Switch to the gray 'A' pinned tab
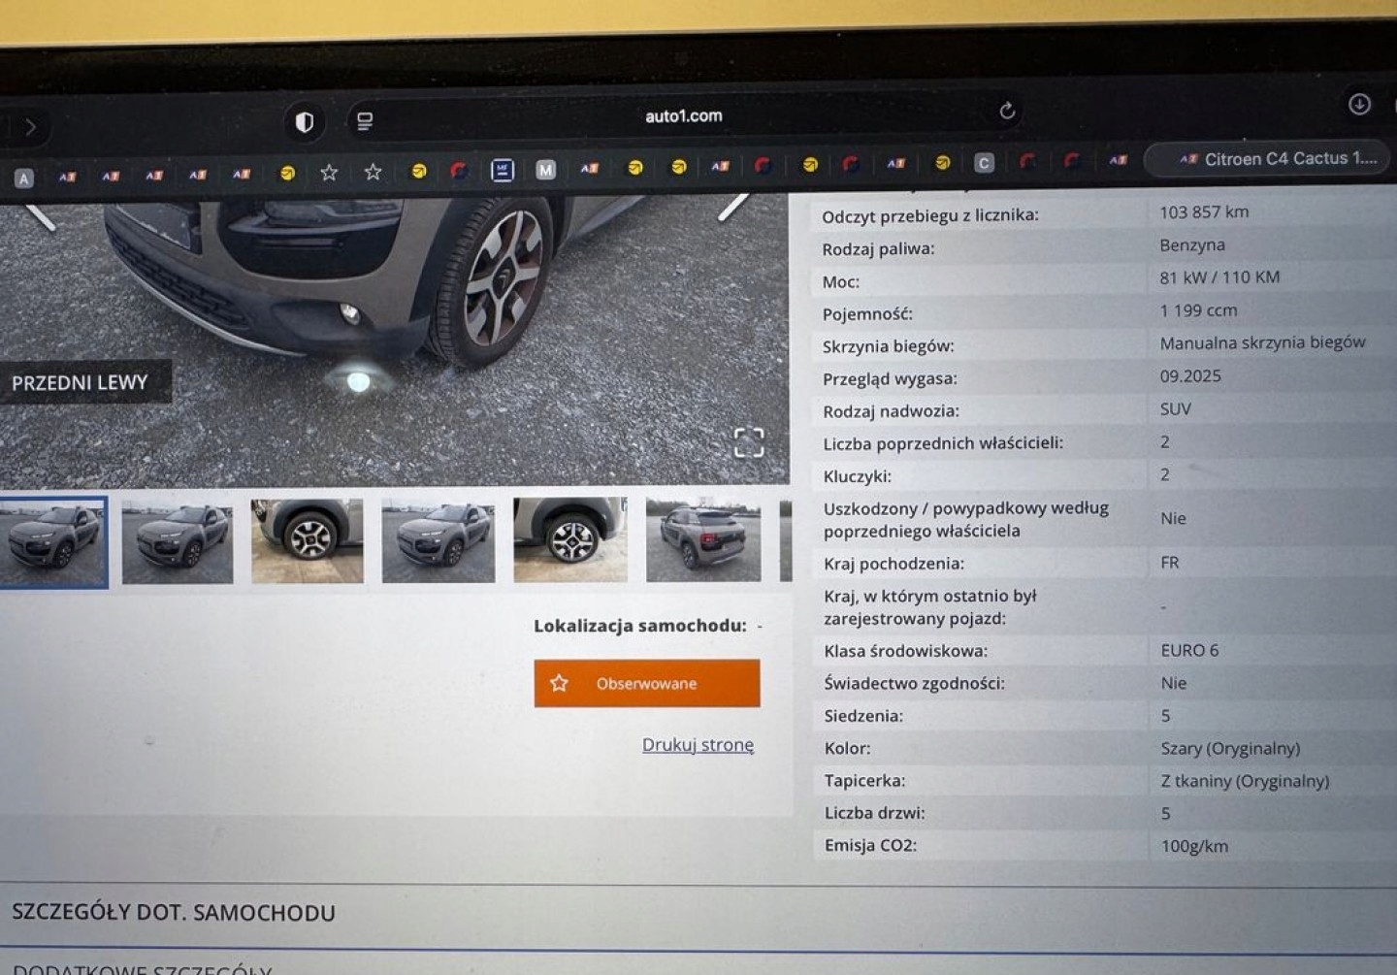The image size is (1397, 975). pyautogui.click(x=24, y=179)
